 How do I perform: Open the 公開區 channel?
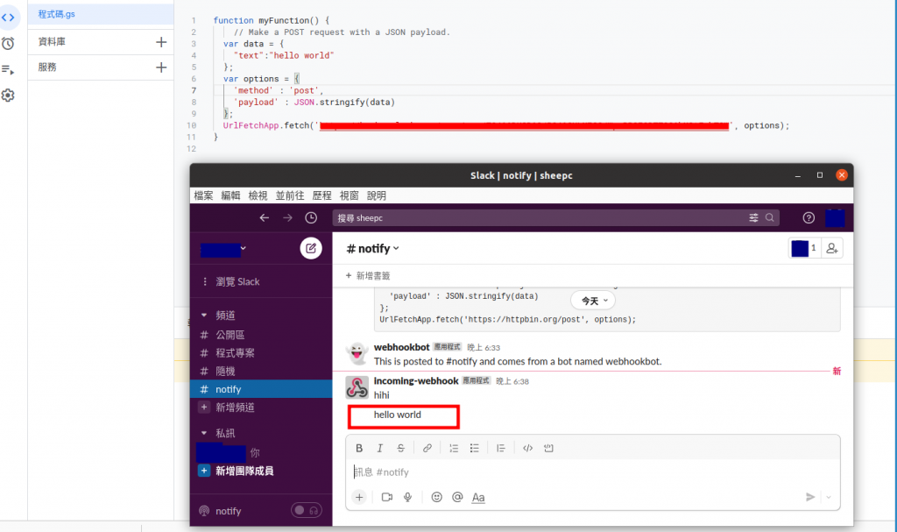[x=261, y=335]
